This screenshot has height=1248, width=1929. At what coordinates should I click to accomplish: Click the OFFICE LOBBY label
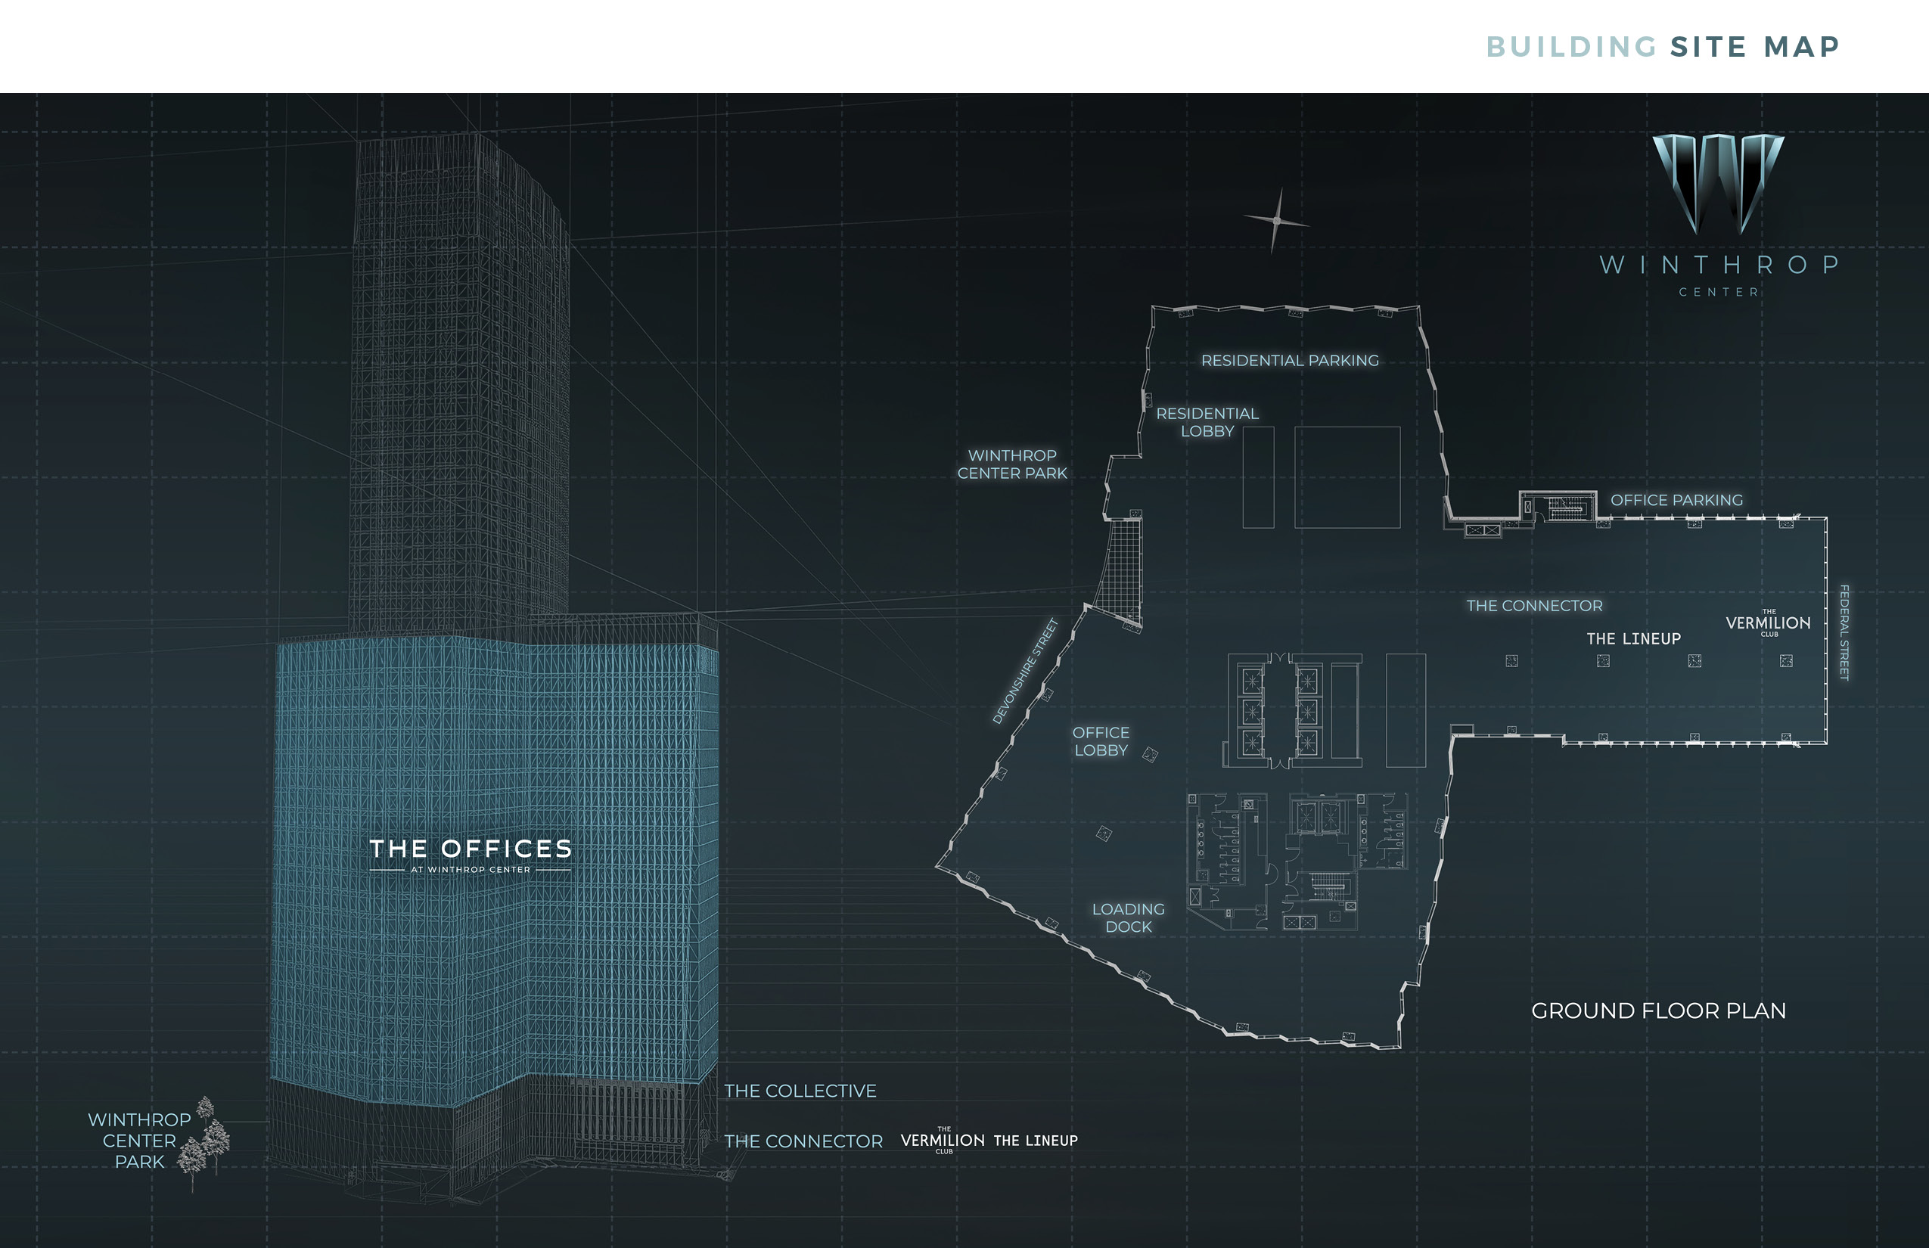1101,740
